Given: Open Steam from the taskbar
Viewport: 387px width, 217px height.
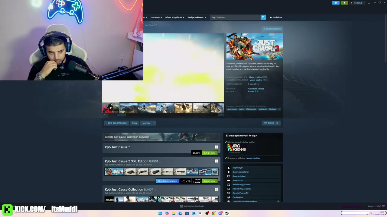Looking at the screenshot, I should 227,213.
